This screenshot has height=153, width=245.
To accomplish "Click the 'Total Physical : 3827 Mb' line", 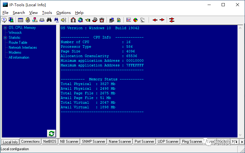I will point(88,84).
